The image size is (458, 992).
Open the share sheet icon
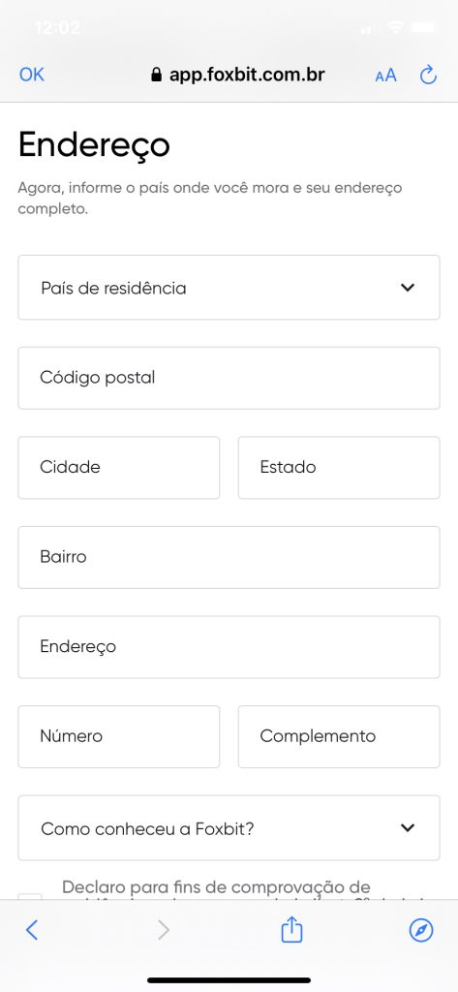(x=291, y=929)
